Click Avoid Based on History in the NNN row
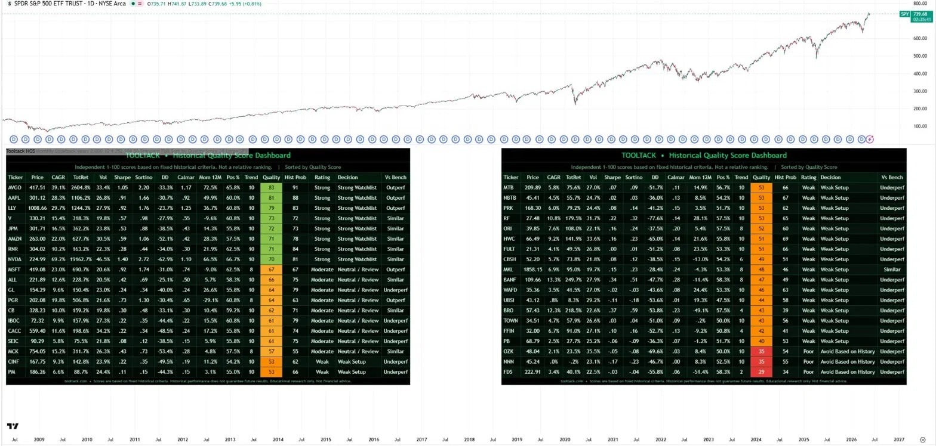 coord(848,362)
